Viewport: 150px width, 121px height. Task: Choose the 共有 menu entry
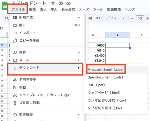coord(46,52)
